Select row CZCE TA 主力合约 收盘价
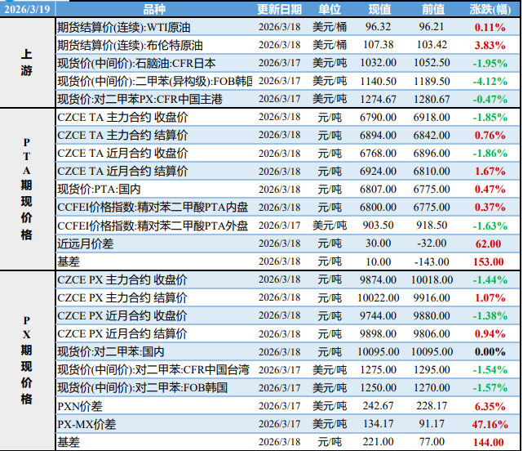 pos(288,117)
